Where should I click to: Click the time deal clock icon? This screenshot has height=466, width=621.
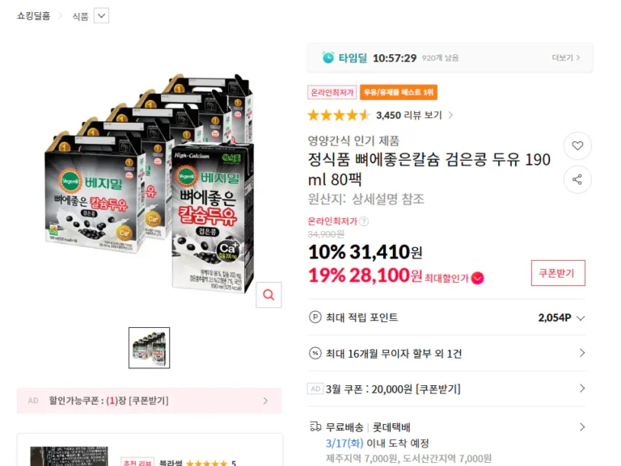pyautogui.click(x=328, y=57)
